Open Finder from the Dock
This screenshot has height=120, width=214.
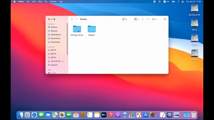click(x=20, y=115)
